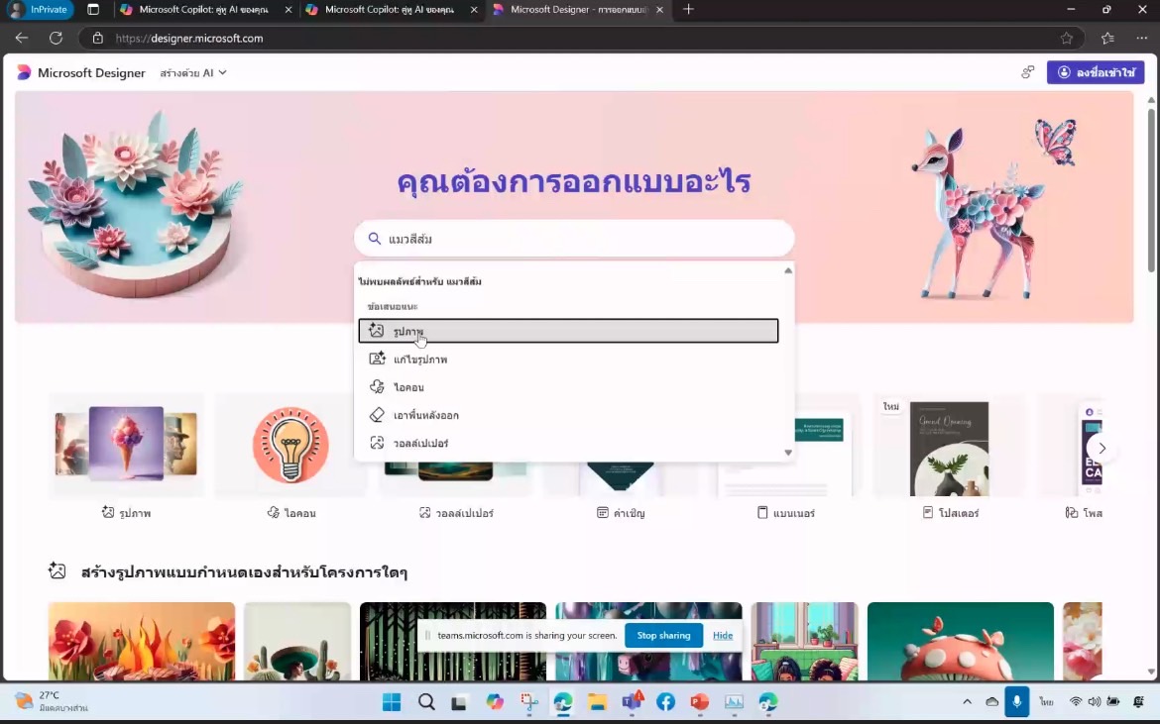The width and height of the screenshot is (1160, 724).
Task: Open Snipping Tool from the taskbar
Action: [528, 702]
